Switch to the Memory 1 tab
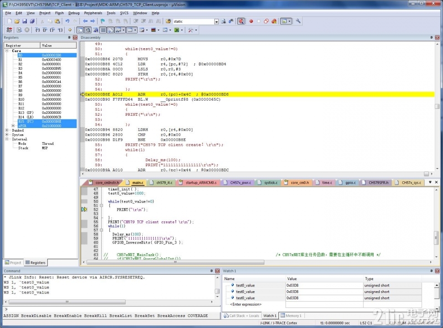Viewport: 443px width, 328px height. coord(291,316)
